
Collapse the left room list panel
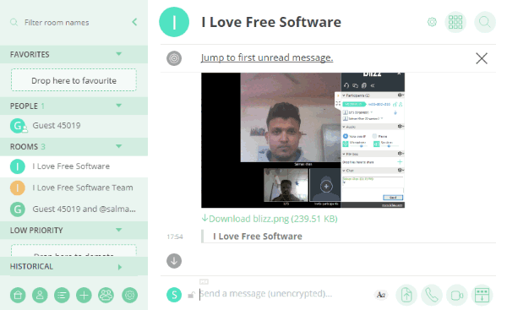pyautogui.click(x=134, y=22)
